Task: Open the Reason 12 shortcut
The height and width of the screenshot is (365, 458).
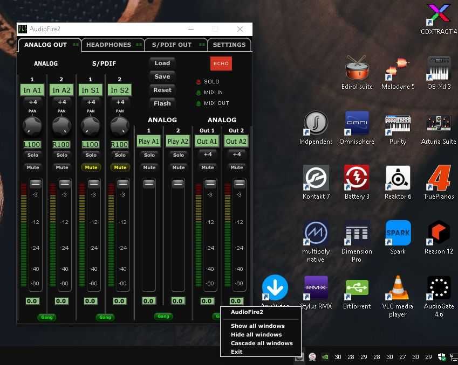Action: click(439, 233)
